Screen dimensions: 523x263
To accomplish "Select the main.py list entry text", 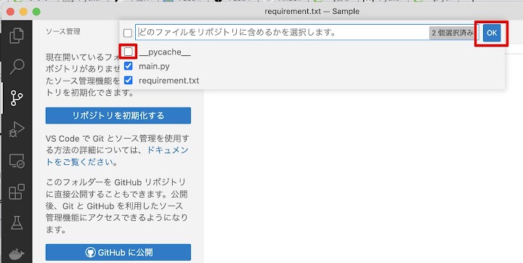I will (154, 66).
